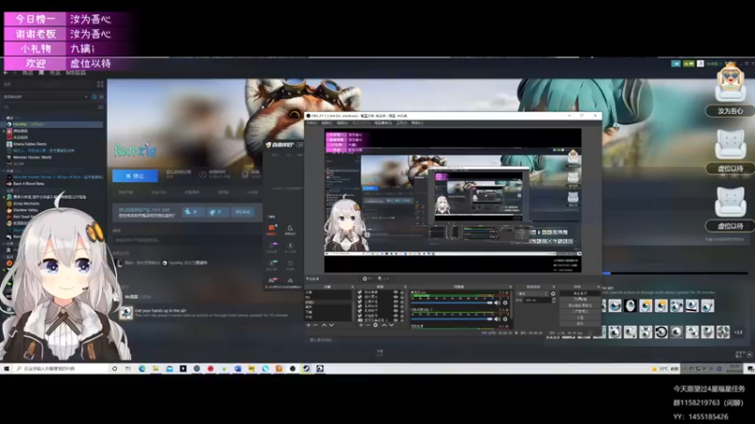Toggle Steam library ready-to-play icon

pos(101,97)
